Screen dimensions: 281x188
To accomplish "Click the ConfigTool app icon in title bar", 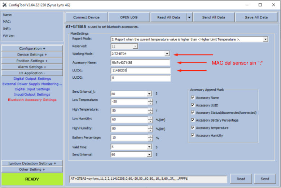I will 5,5.
